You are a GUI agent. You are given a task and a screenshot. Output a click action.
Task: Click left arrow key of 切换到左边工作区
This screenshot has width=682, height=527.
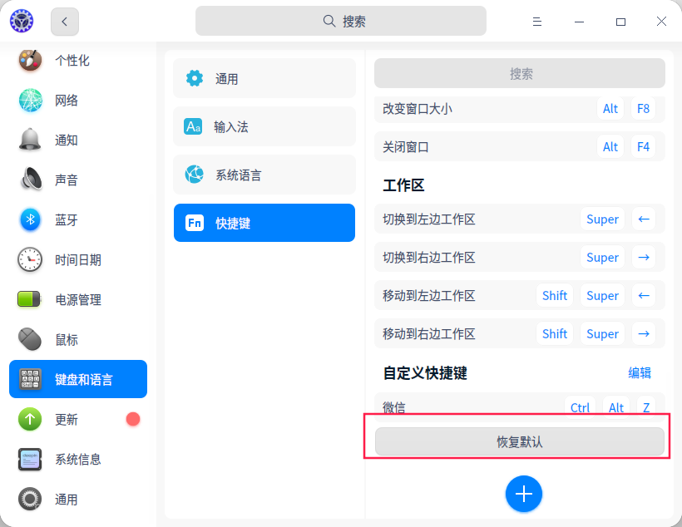[x=644, y=219]
